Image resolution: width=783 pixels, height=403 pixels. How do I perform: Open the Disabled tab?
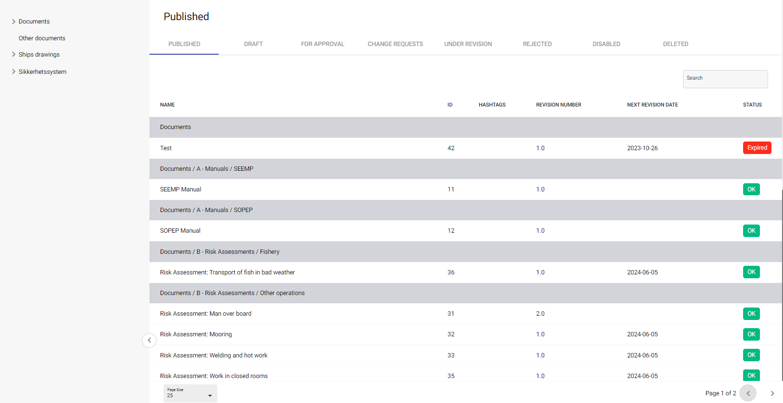pos(607,44)
